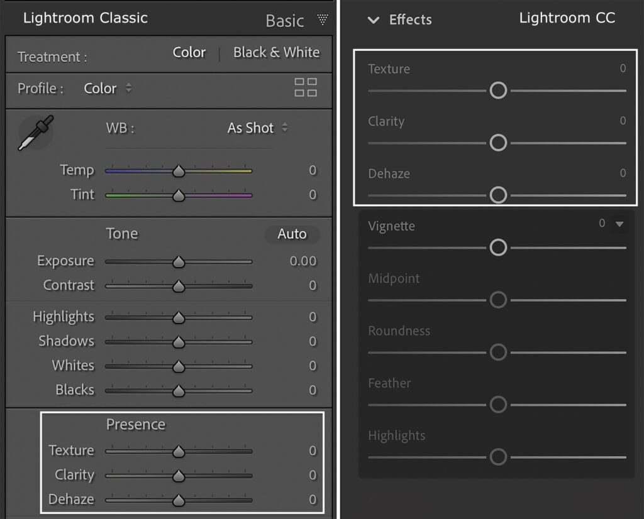Click the Basic panel header label

(284, 21)
